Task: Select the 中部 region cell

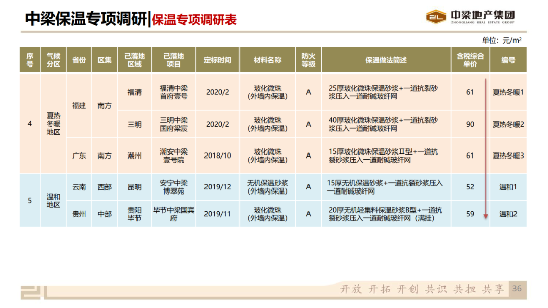Action: point(105,214)
